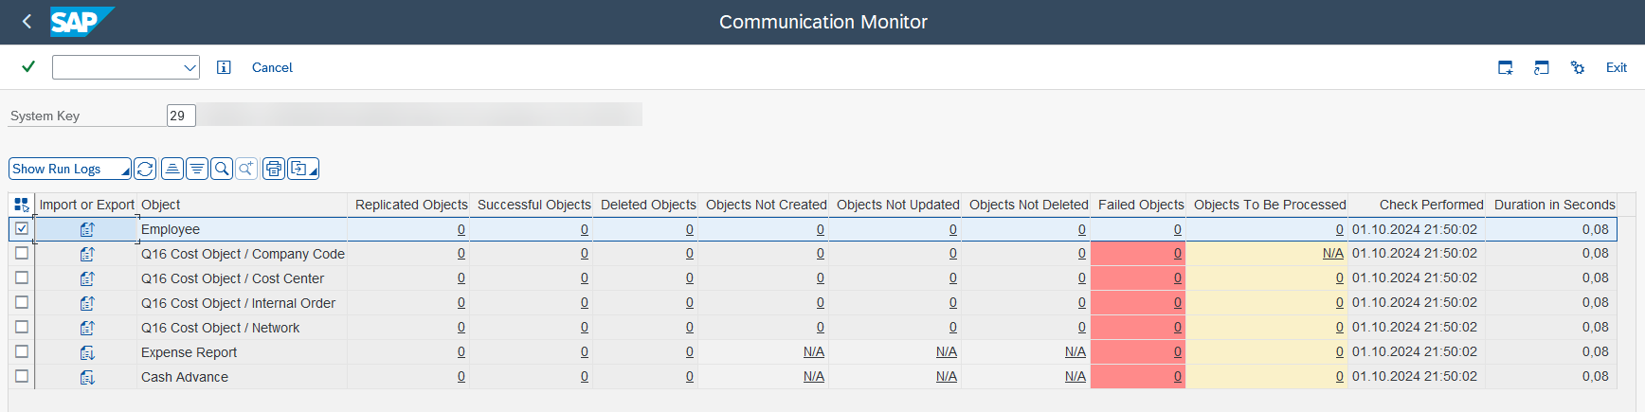Check the Q16 Cost Object / Cost Center row

coord(22,278)
